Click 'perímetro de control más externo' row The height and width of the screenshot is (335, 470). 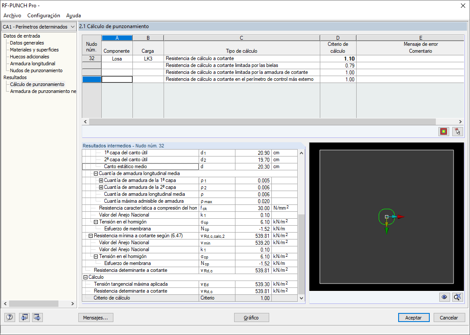pyautogui.click(x=241, y=79)
